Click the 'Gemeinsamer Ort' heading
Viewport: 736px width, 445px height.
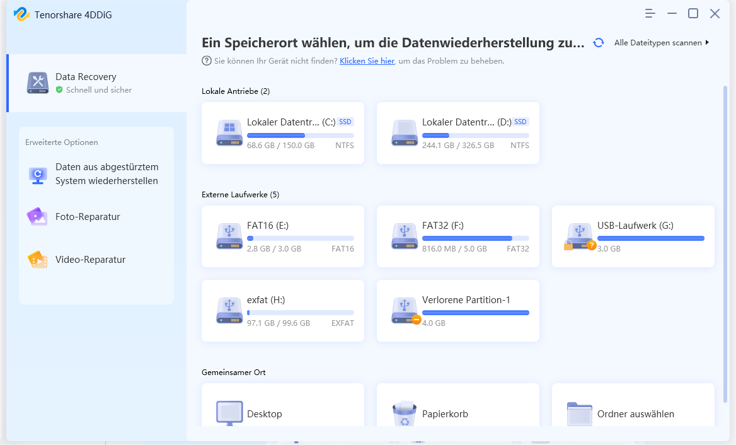[x=234, y=373]
